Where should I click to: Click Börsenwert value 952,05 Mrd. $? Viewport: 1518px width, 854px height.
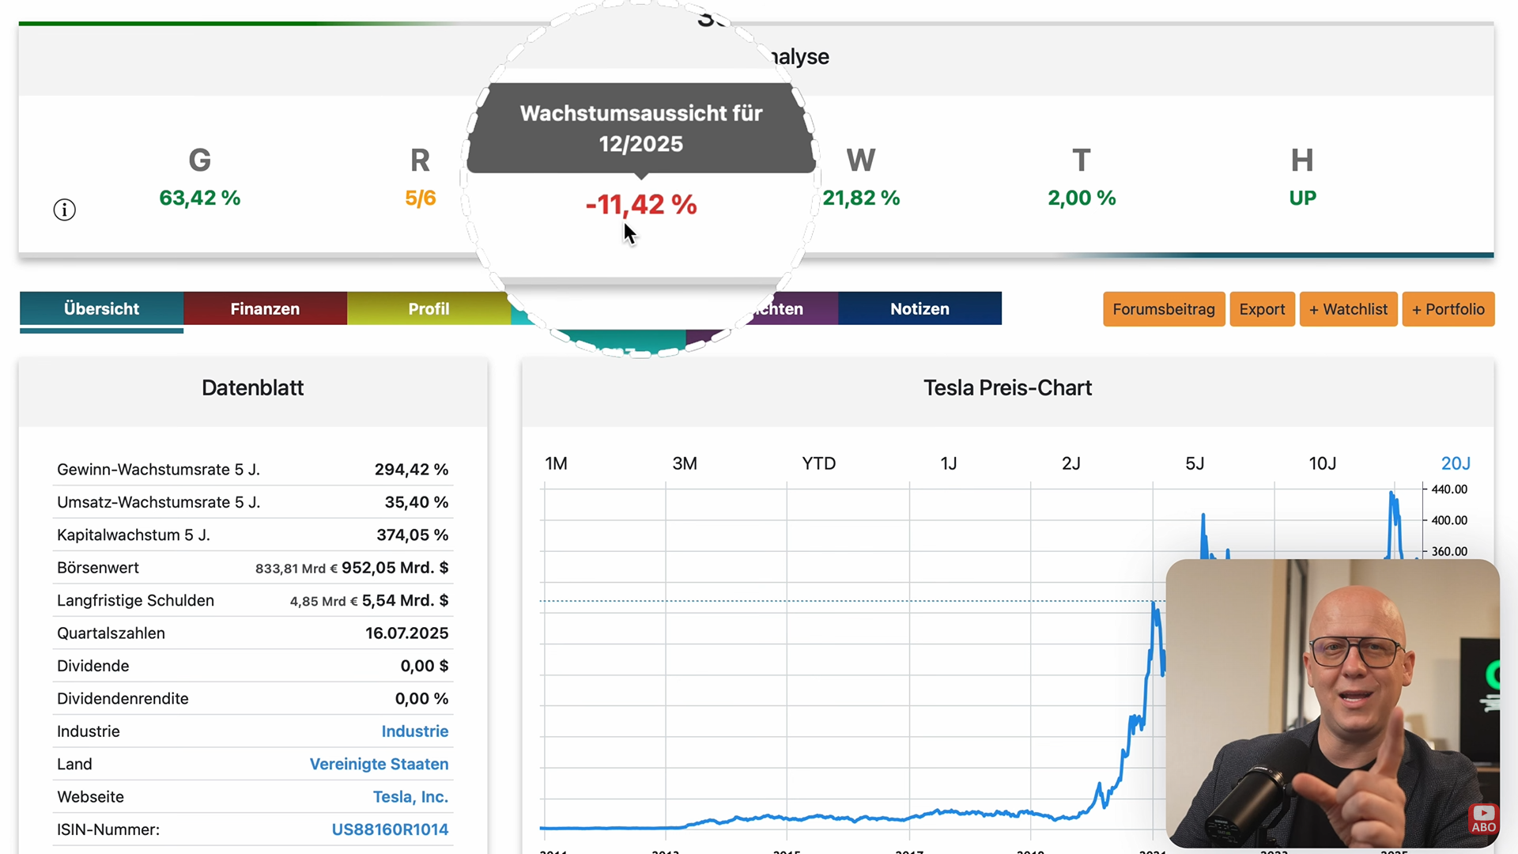395,568
